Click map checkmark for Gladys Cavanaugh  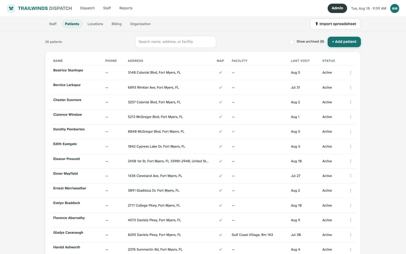point(220,235)
